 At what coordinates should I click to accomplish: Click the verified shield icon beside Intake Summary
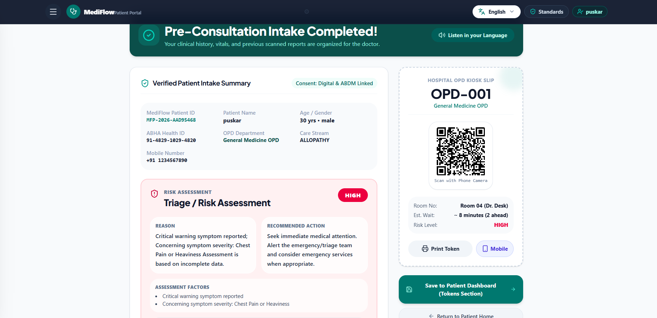[145, 83]
